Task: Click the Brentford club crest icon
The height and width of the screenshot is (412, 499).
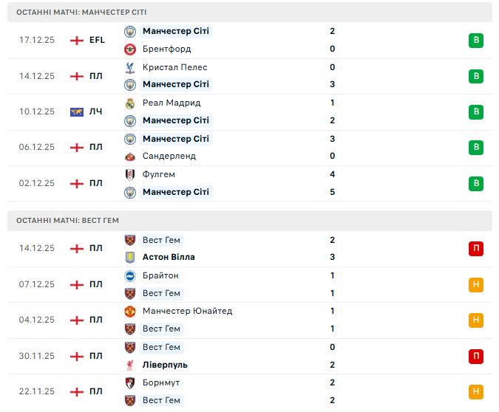Action: (x=130, y=49)
